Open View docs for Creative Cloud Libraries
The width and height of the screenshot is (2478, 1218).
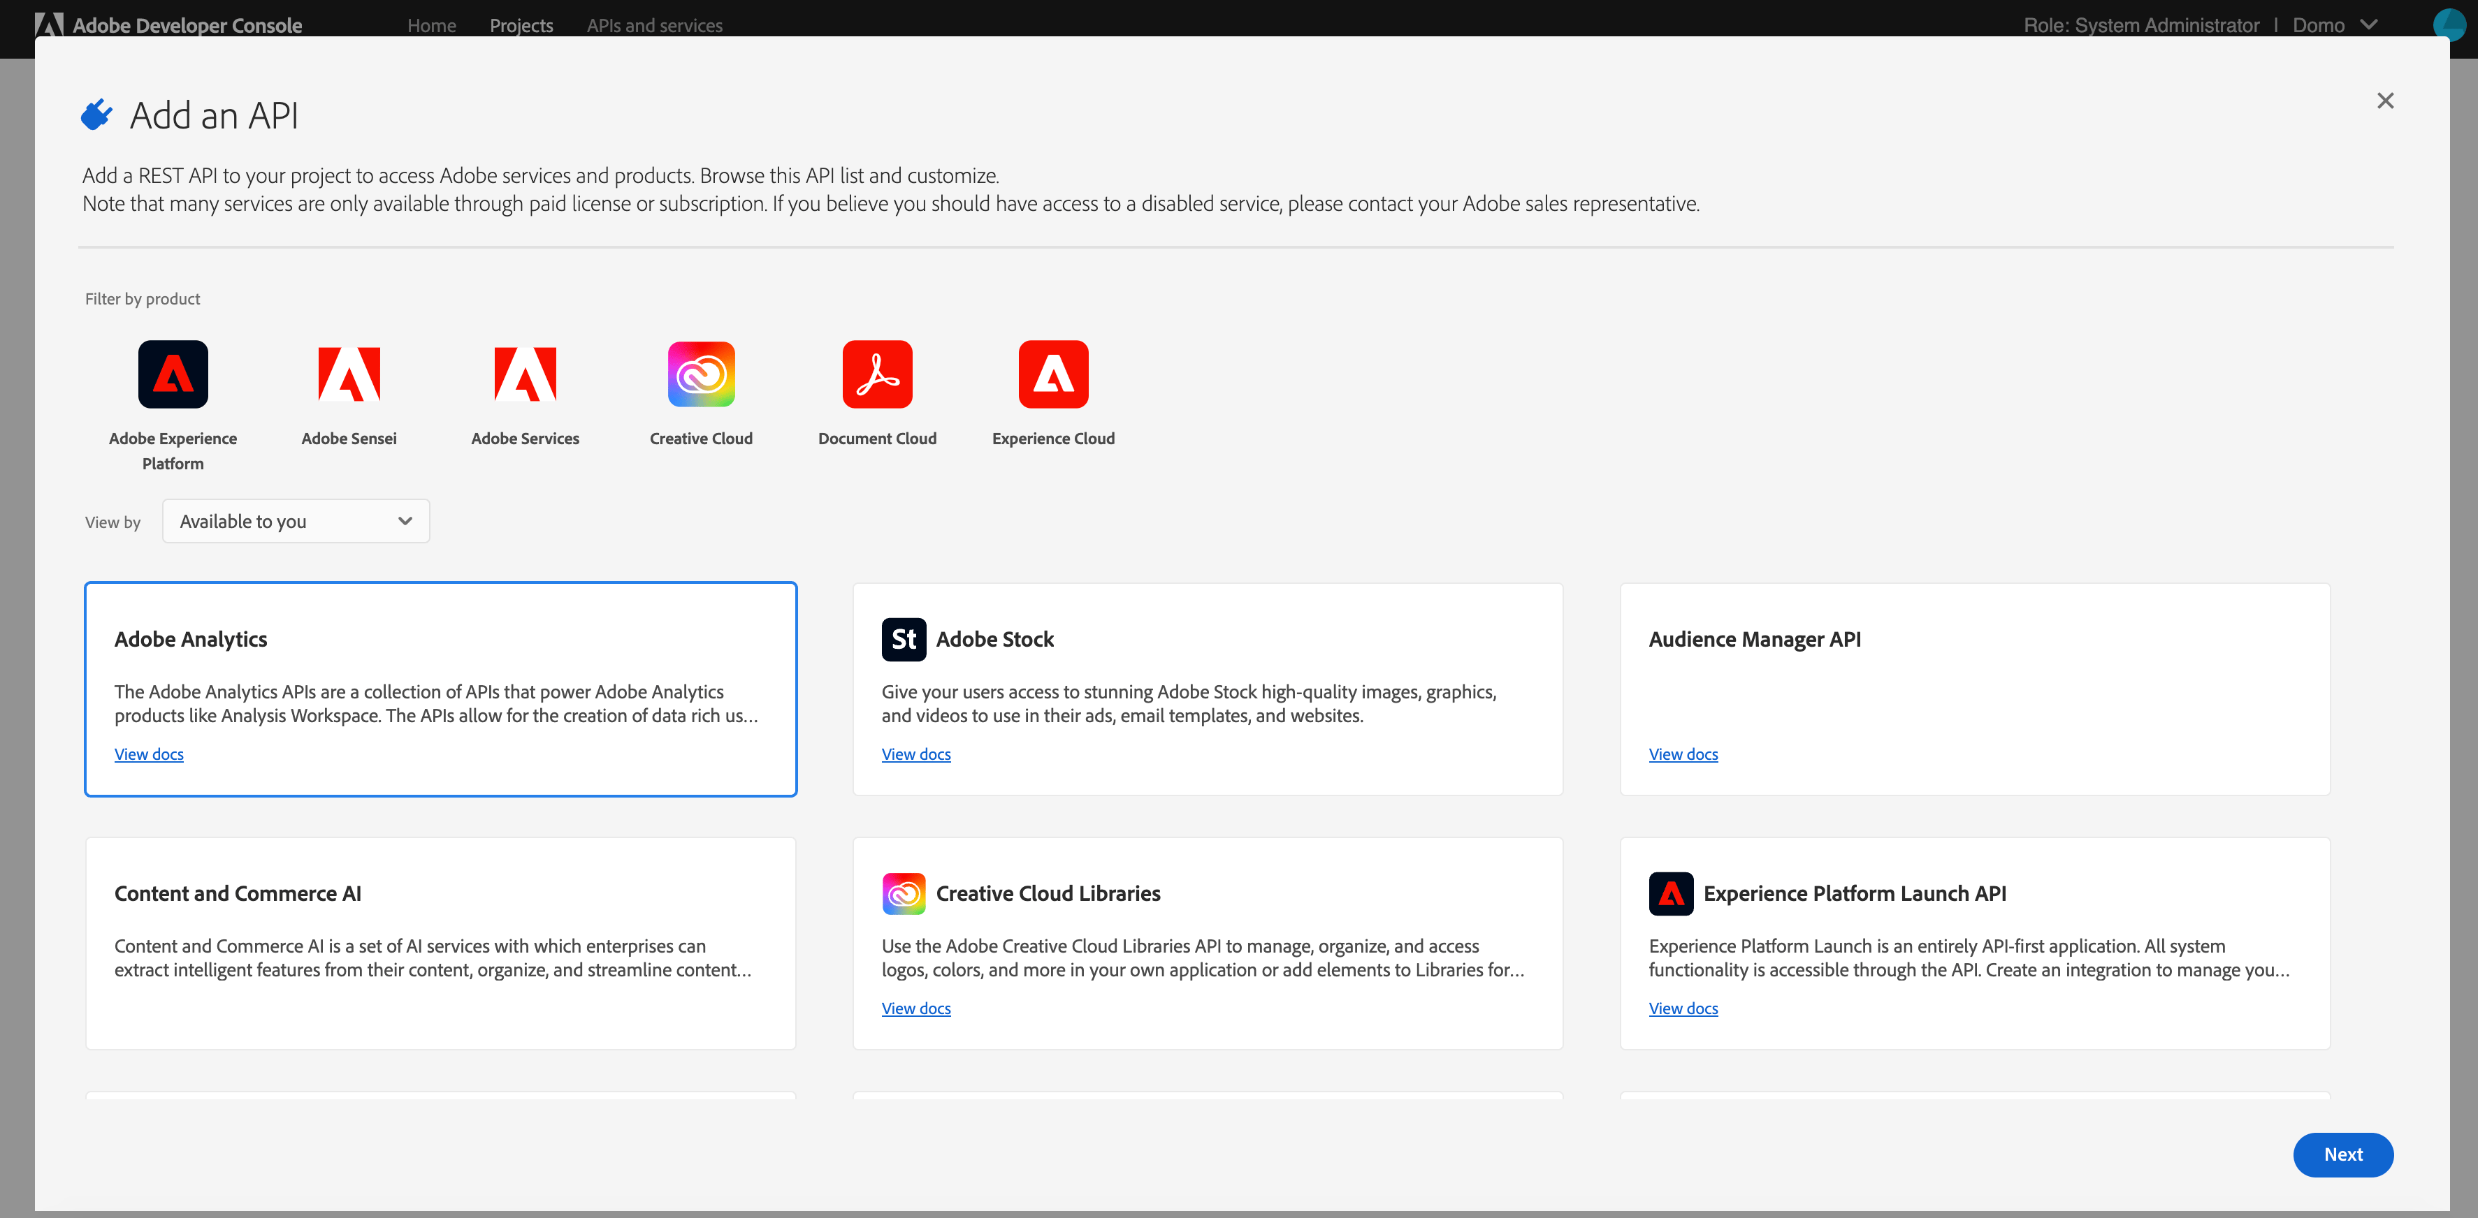tap(915, 1008)
